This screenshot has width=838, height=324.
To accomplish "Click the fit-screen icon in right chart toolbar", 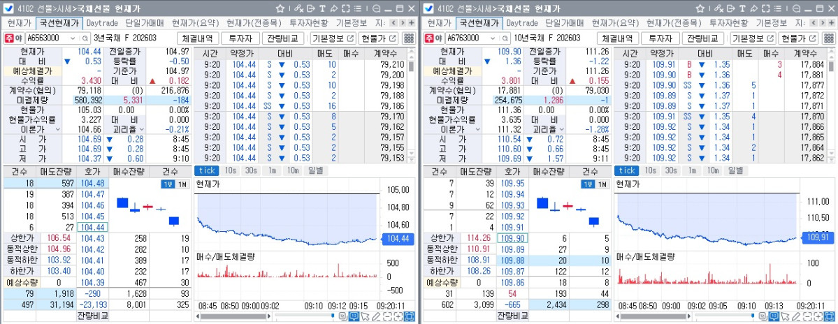I will [x=830, y=316].
